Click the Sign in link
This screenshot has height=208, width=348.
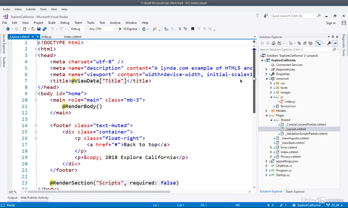(331, 23)
